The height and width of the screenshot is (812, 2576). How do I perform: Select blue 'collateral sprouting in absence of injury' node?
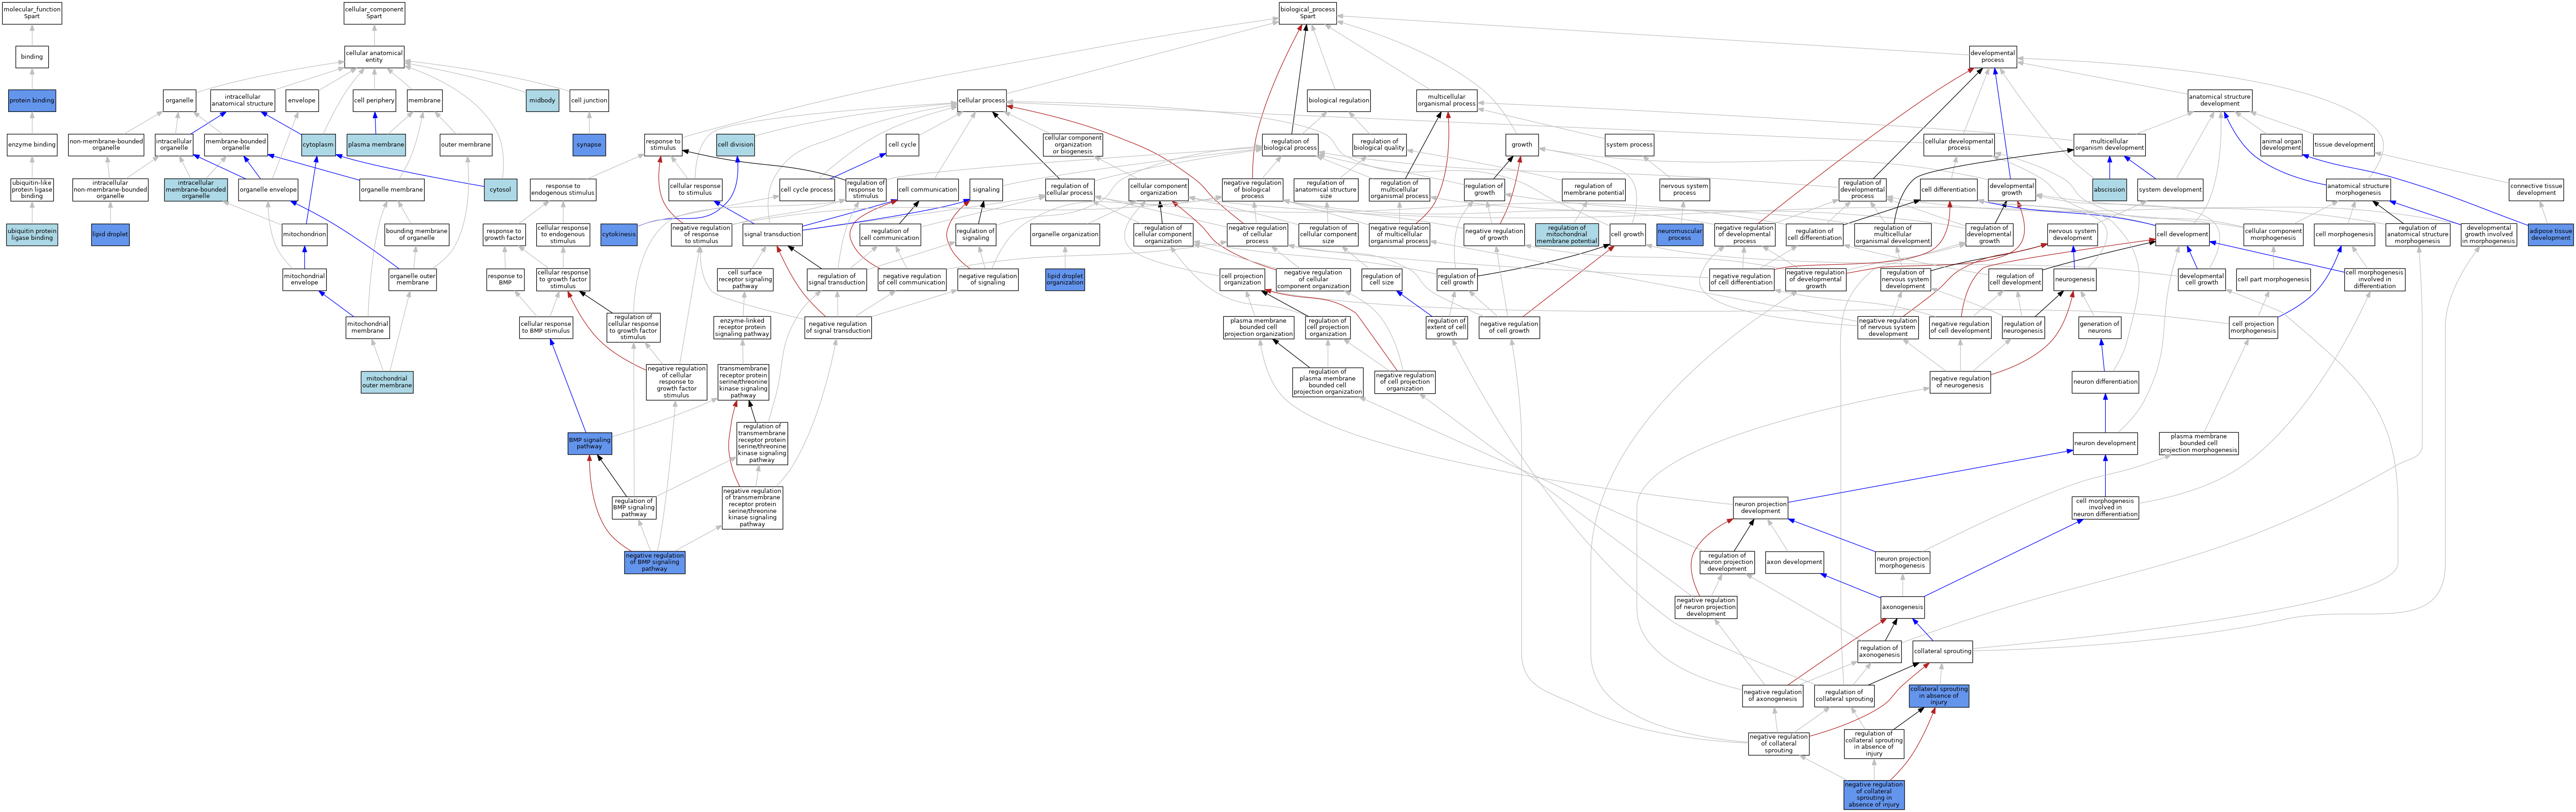point(1939,696)
